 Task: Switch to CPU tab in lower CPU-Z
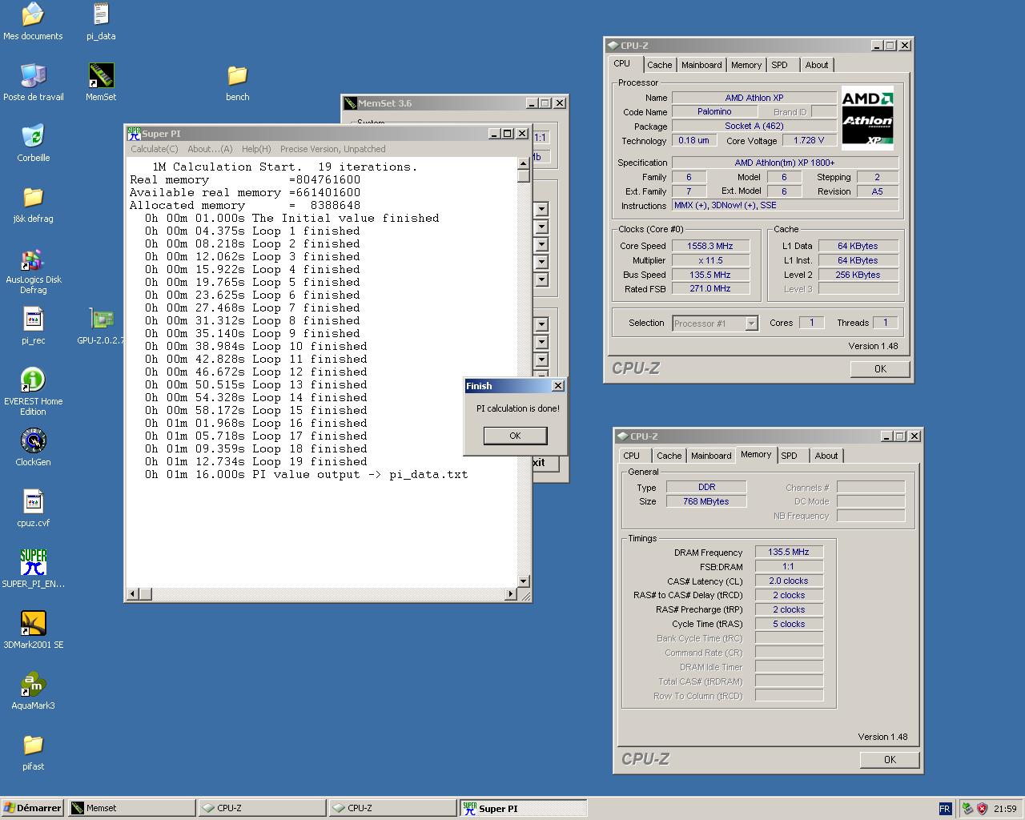click(x=632, y=456)
